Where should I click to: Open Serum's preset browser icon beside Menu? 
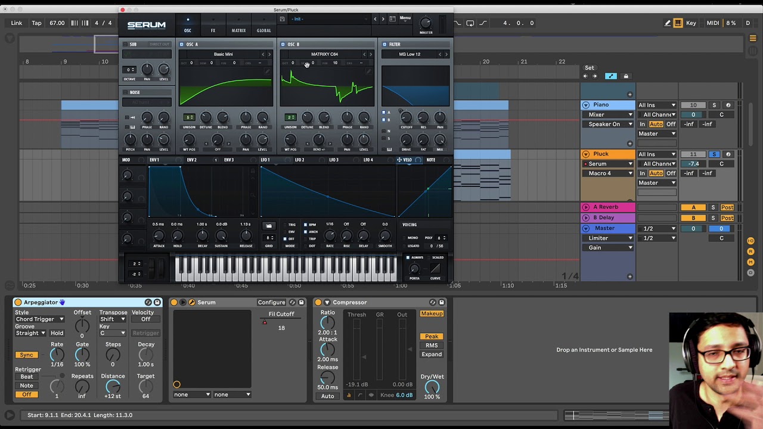(x=392, y=19)
